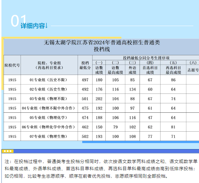The height and width of the screenshot is (183, 199).
Task: Click the 首选科目成绩 value 77
Action: tap(150, 136)
